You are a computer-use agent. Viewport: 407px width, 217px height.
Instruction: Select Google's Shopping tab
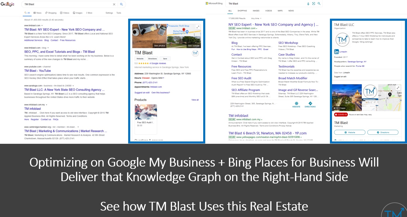pyautogui.click(x=51, y=13)
